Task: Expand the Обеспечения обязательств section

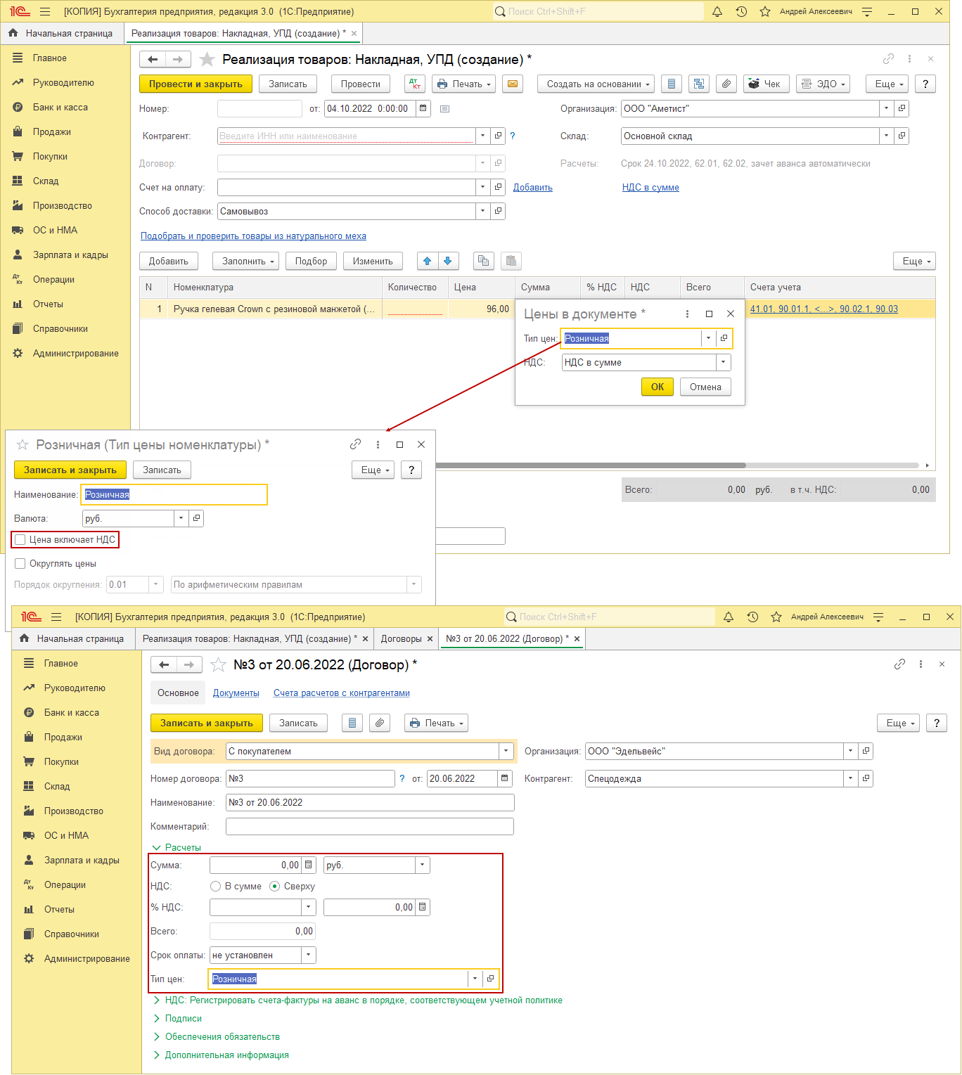Action: (216, 1036)
